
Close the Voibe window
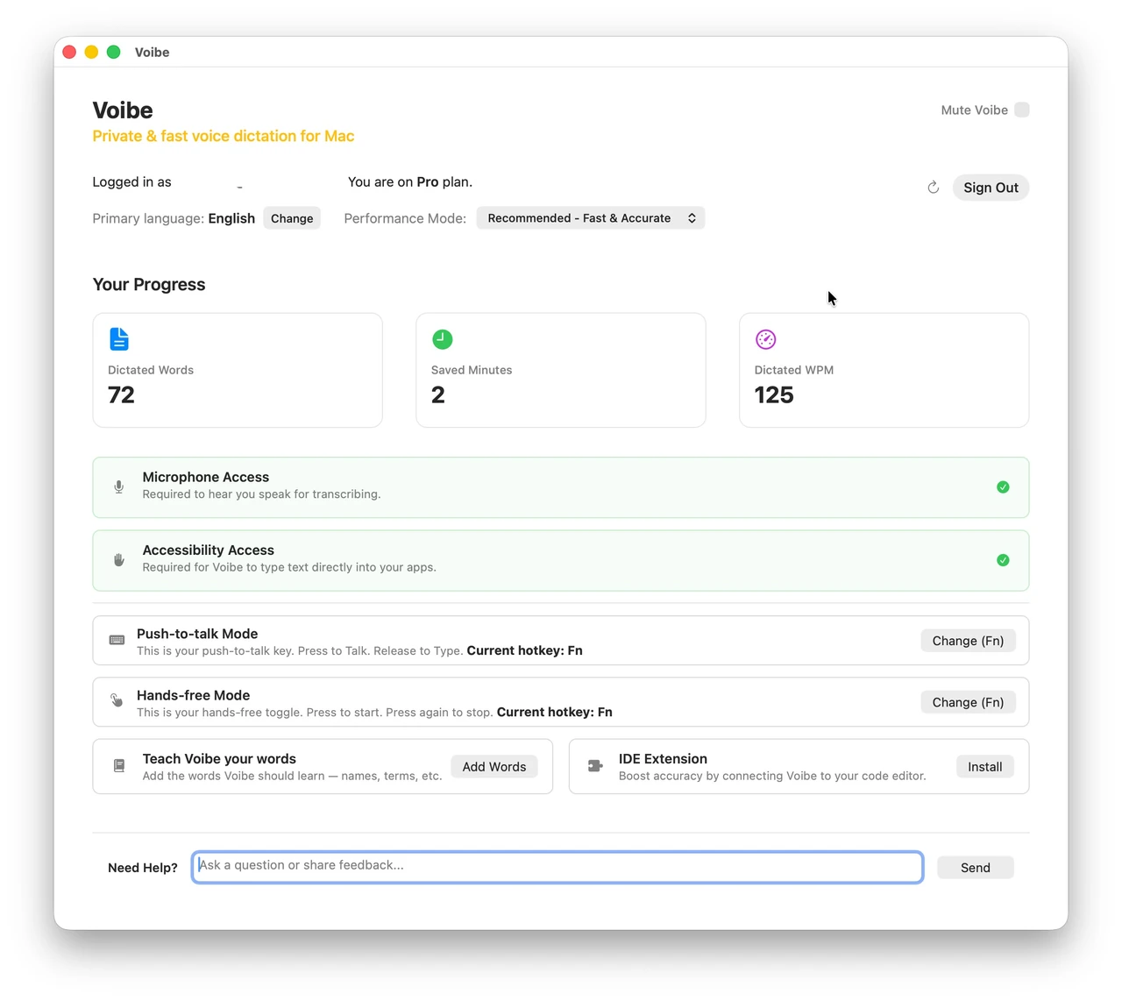coord(70,53)
